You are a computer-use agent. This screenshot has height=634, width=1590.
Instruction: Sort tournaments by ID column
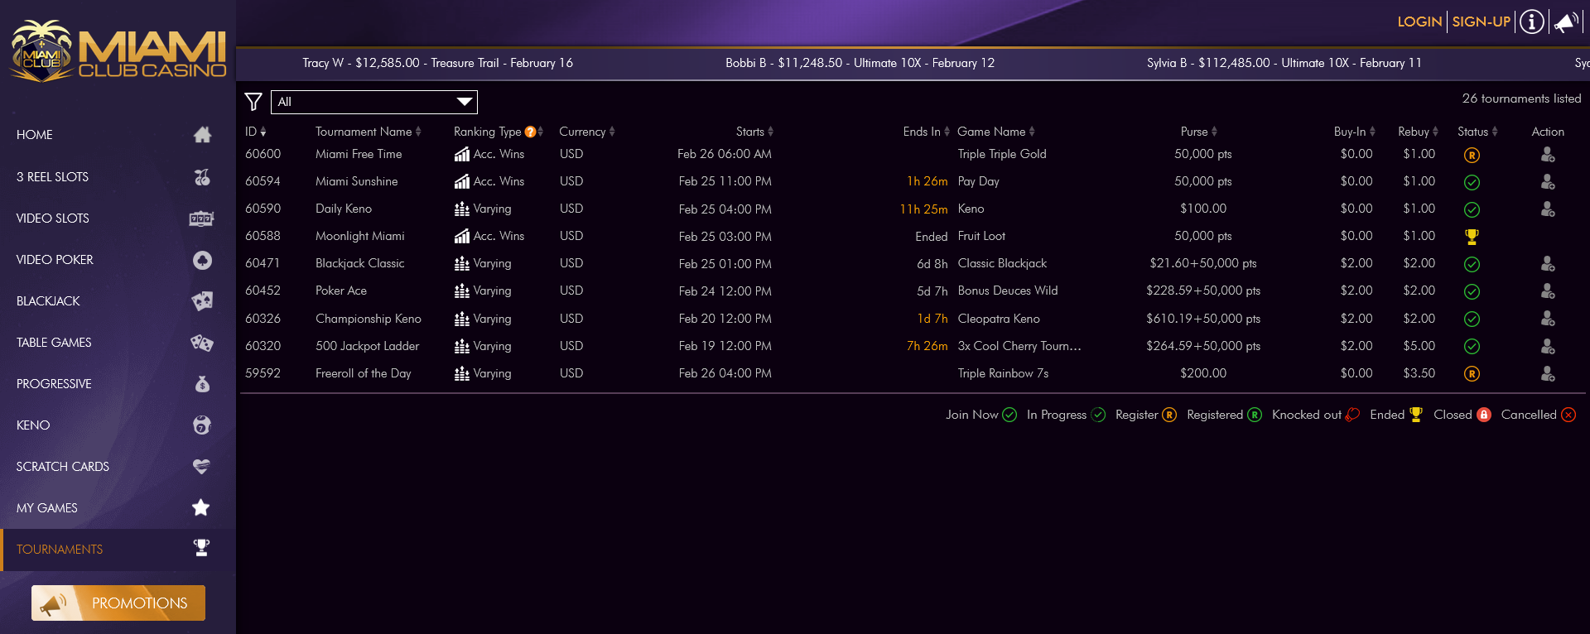(x=255, y=132)
